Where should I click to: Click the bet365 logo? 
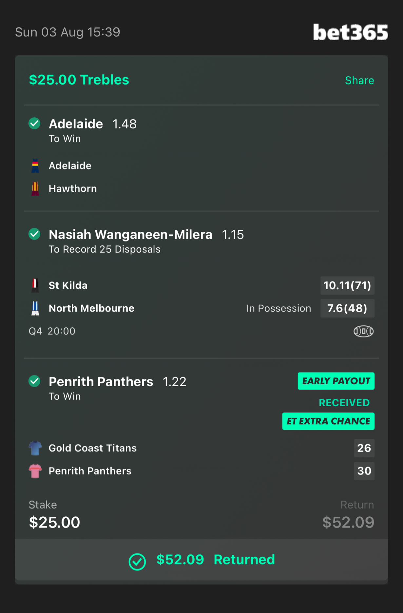point(350,32)
